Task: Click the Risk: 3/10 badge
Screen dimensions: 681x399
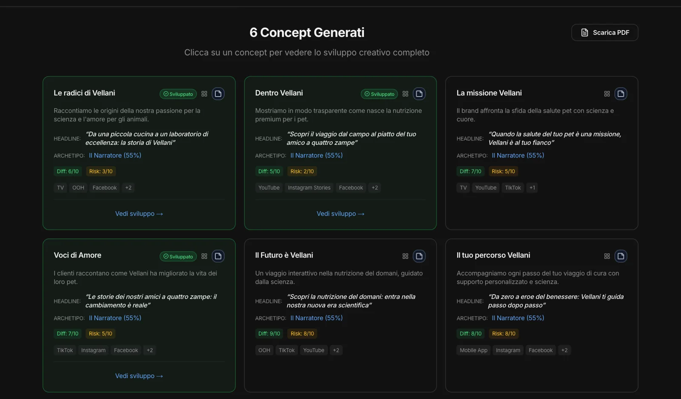Action: [101, 172]
